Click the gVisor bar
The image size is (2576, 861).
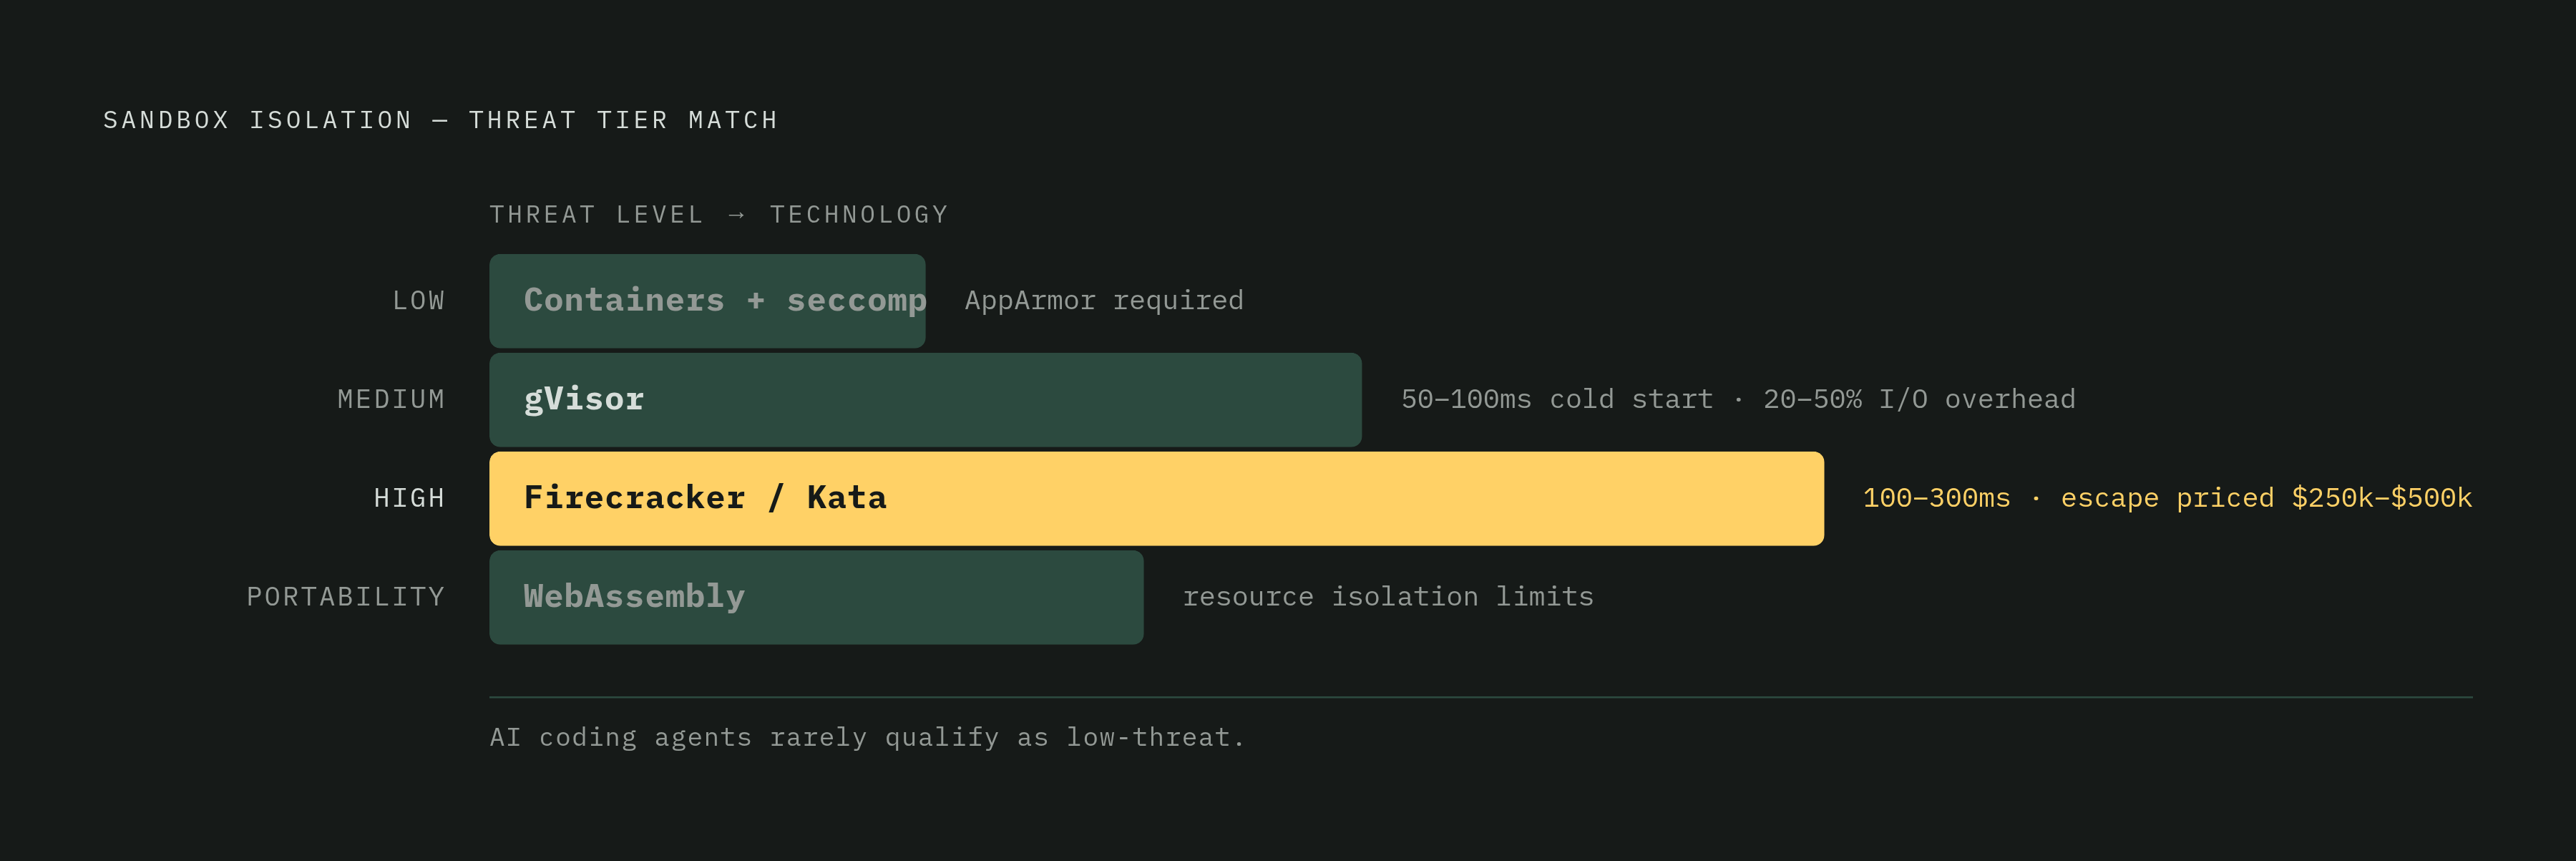[x=925, y=400]
